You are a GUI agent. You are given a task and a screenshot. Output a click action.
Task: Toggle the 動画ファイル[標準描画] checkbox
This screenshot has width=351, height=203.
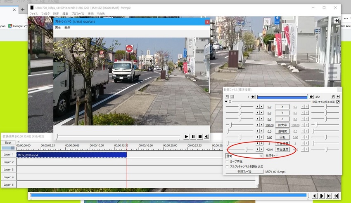338,102
